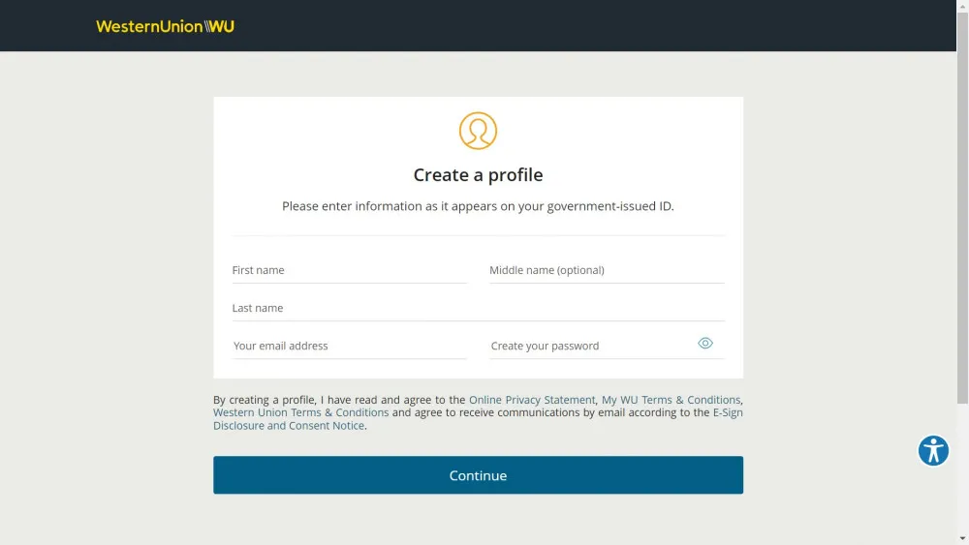The width and height of the screenshot is (969, 545).
Task: Click the Create your password field
Action: 592,346
